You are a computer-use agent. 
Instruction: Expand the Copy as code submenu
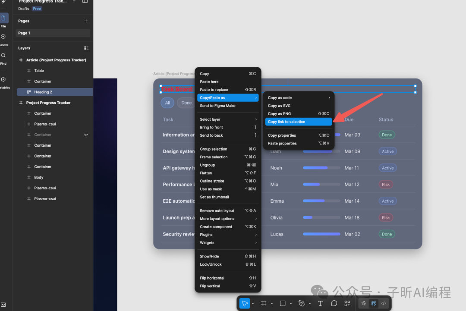point(329,98)
